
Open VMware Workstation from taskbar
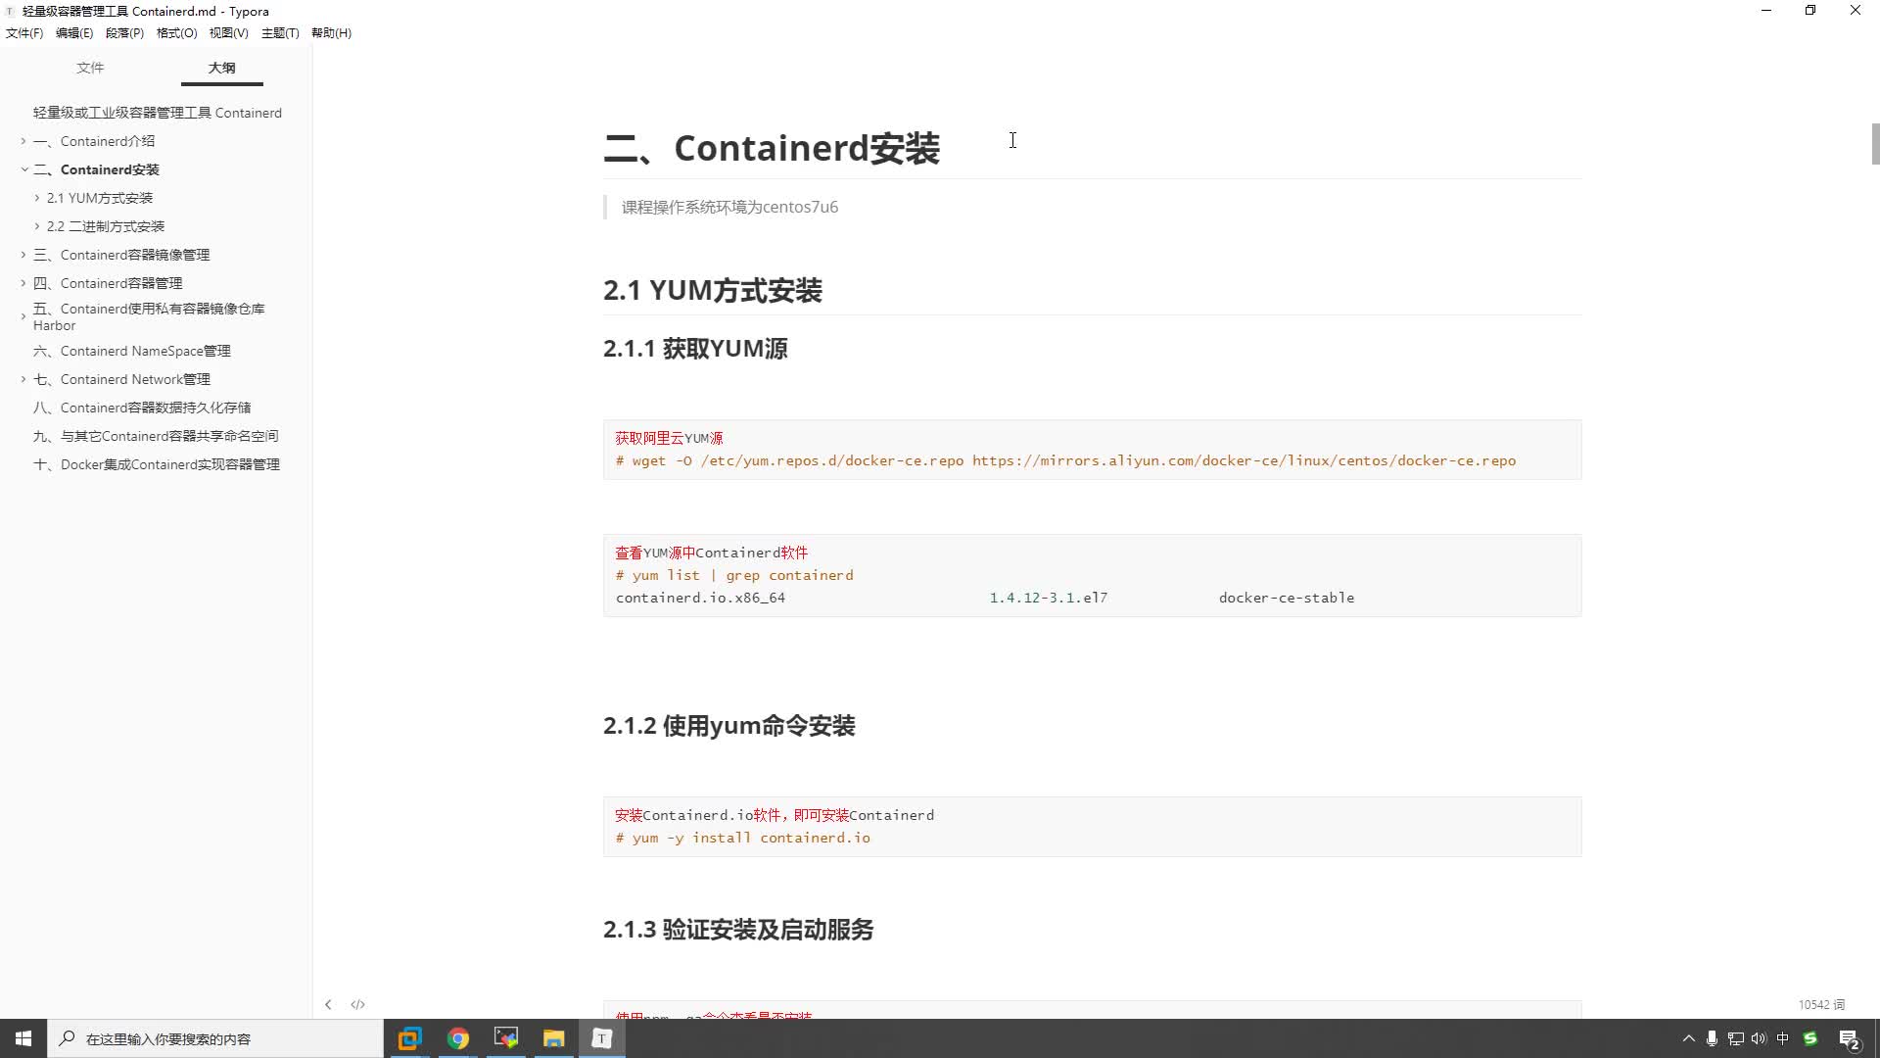point(409,1038)
